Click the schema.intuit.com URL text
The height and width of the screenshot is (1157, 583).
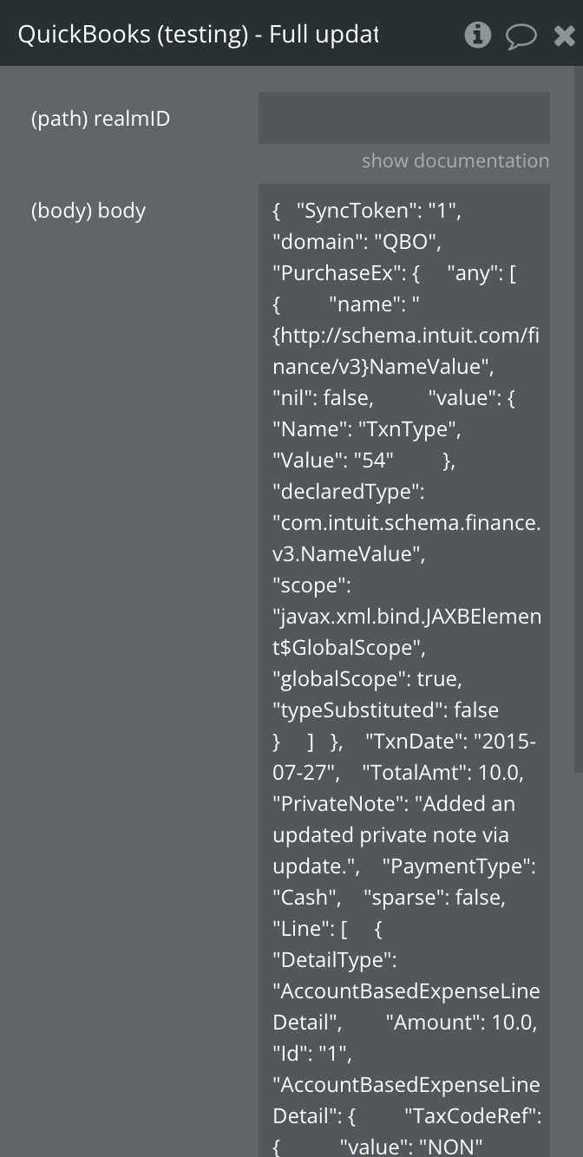coord(406,336)
